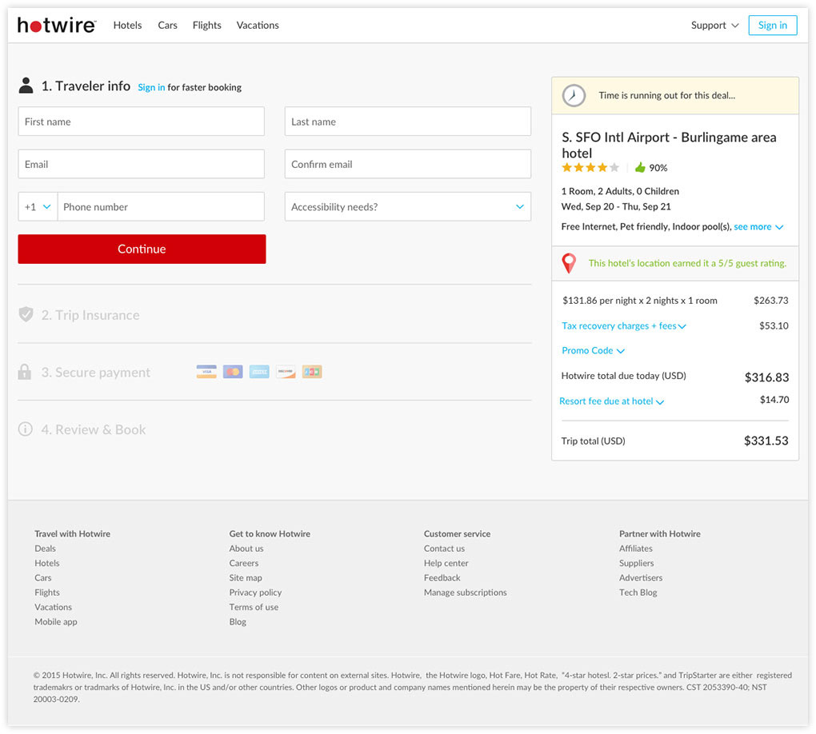Open Advertisers footer link
Viewport: 816px width, 734px height.
pos(641,578)
